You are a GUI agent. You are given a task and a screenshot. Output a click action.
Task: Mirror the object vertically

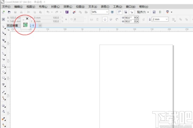[x=98, y=19]
